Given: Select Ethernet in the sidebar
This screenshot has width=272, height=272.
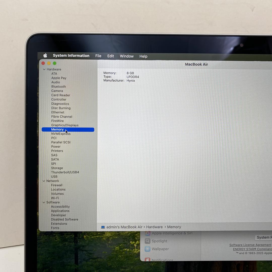Looking at the screenshot, I should coord(58,112).
